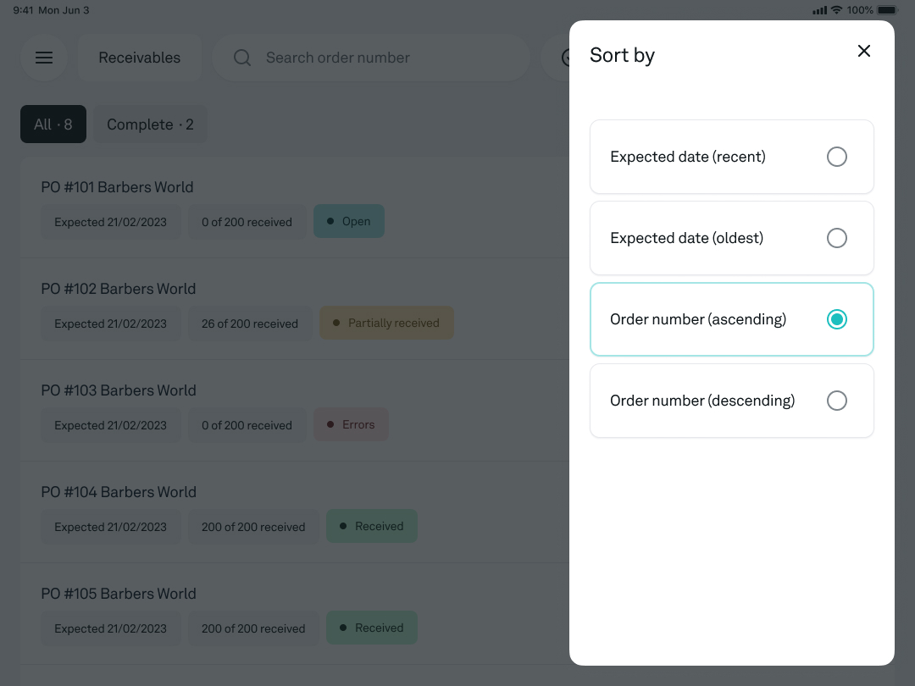Click Expected 21/02/2023 chip on PO #104
The width and height of the screenshot is (915, 686).
[110, 527]
